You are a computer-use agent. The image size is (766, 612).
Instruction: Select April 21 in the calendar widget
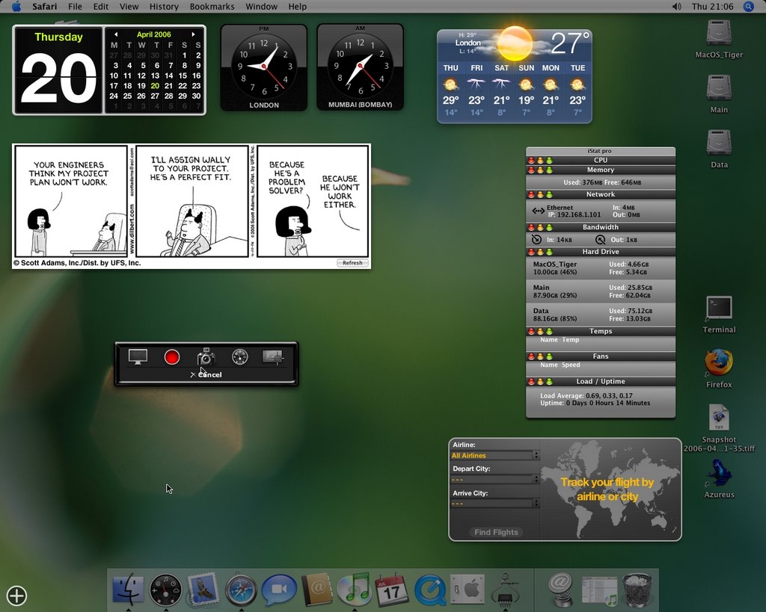click(x=168, y=85)
